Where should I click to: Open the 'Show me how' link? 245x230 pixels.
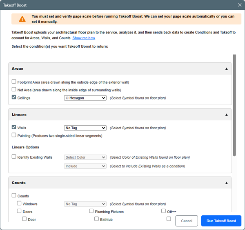pyautogui.click(x=84, y=38)
